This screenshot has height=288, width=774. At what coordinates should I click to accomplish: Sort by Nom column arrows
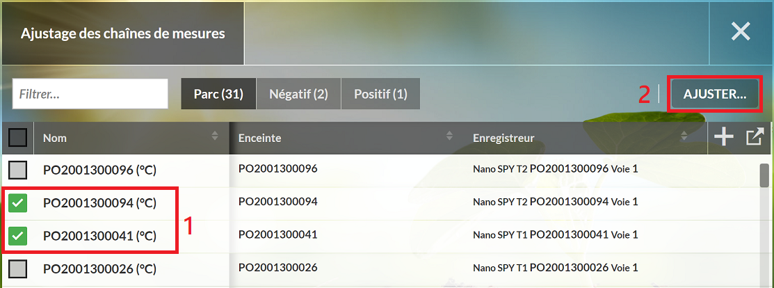click(215, 136)
